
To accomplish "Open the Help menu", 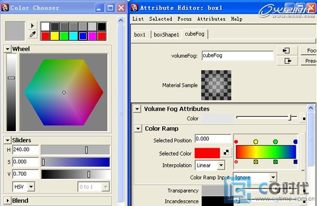I will point(237,19).
